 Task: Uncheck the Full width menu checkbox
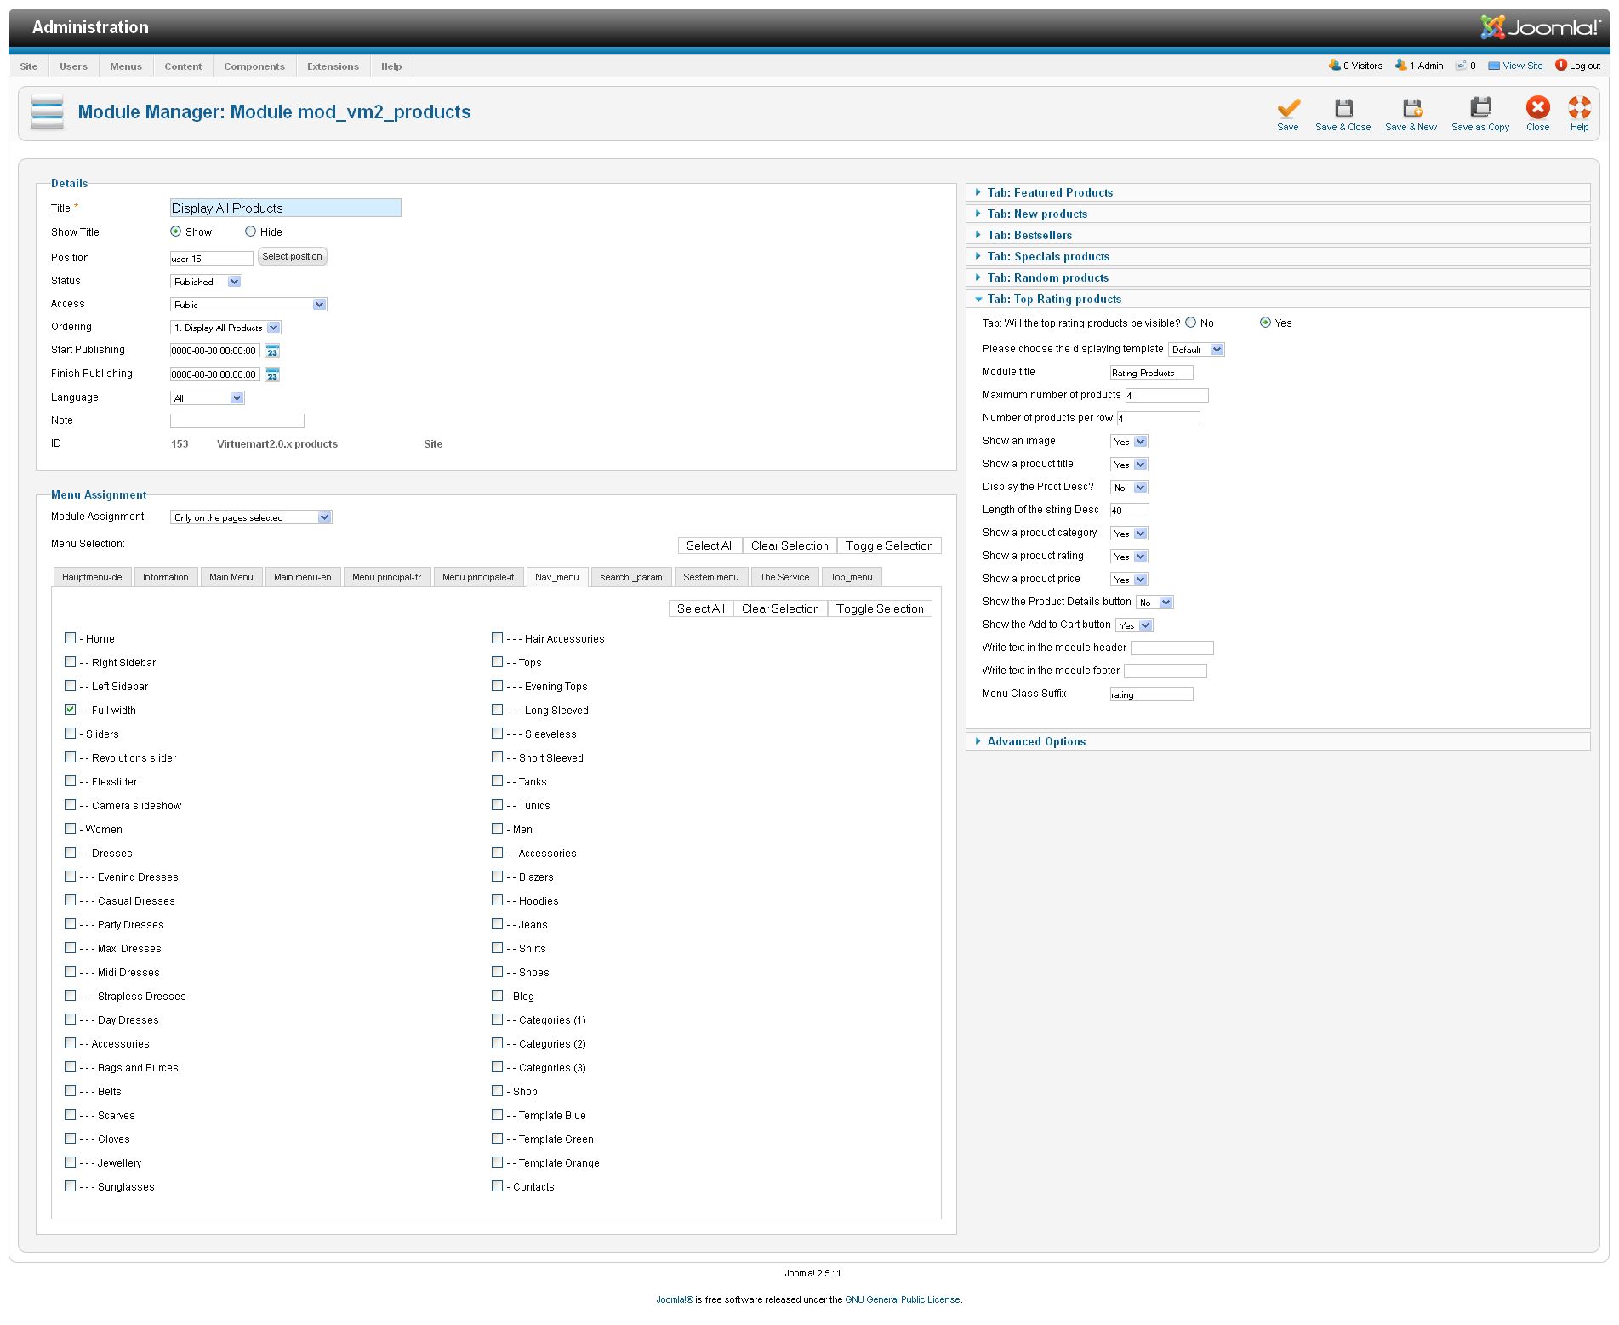click(x=71, y=710)
